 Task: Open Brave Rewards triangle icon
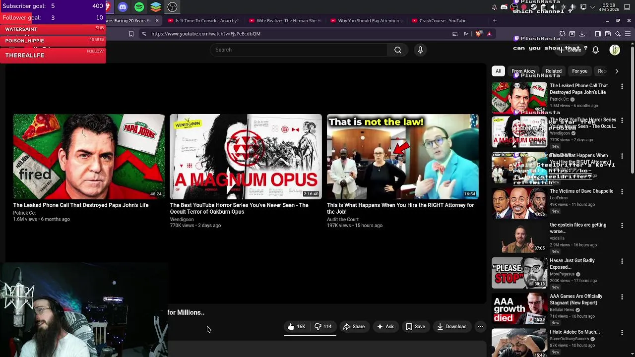point(489,34)
